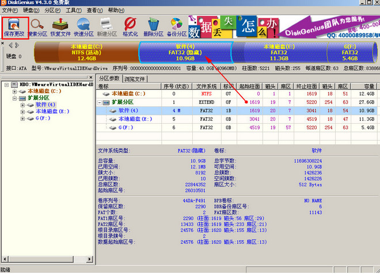Image resolution: width=380 pixels, height=274 pixels.
Task: Click the 27.6GB capacity cell
Action: [x=367, y=102]
